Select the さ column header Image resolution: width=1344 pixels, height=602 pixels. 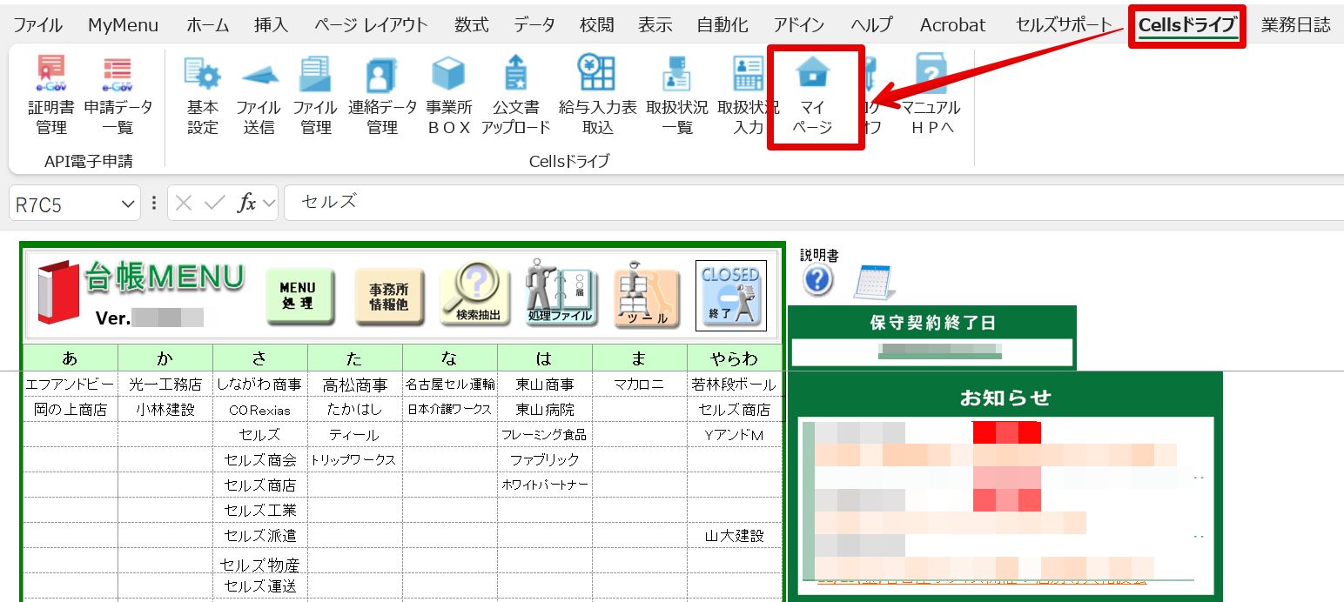[x=259, y=358]
